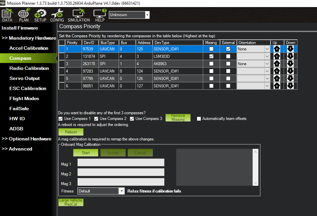
Task: Click the Reboot button
Action: tap(71, 132)
